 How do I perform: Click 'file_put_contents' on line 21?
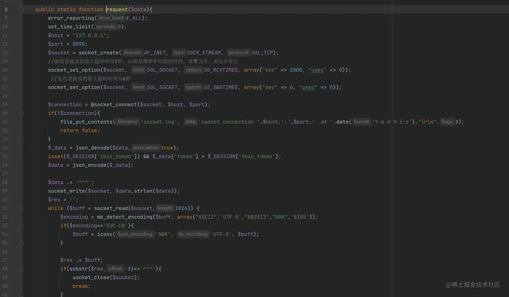point(86,122)
